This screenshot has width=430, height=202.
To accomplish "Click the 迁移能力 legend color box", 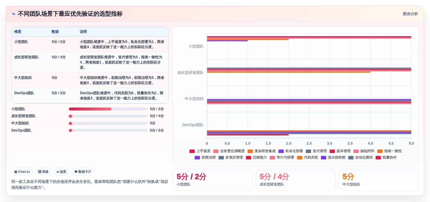I will 248,158.
